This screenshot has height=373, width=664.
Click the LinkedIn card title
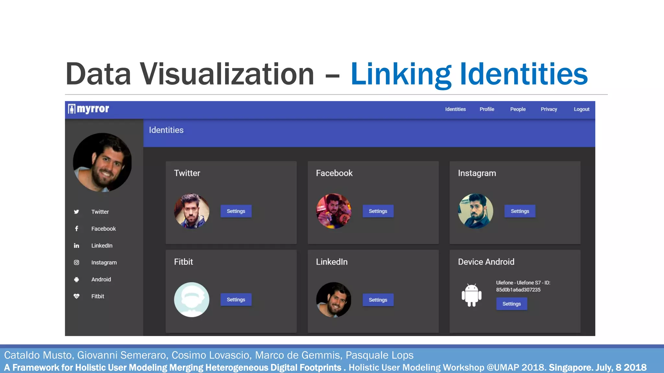click(332, 262)
